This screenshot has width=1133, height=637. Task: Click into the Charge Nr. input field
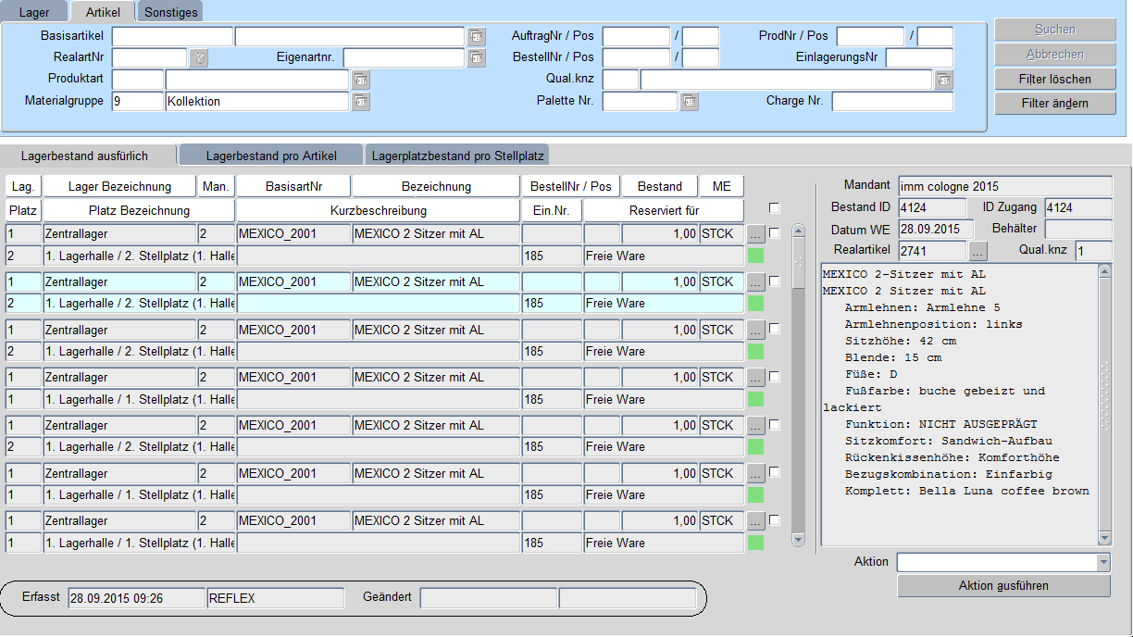point(892,102)
